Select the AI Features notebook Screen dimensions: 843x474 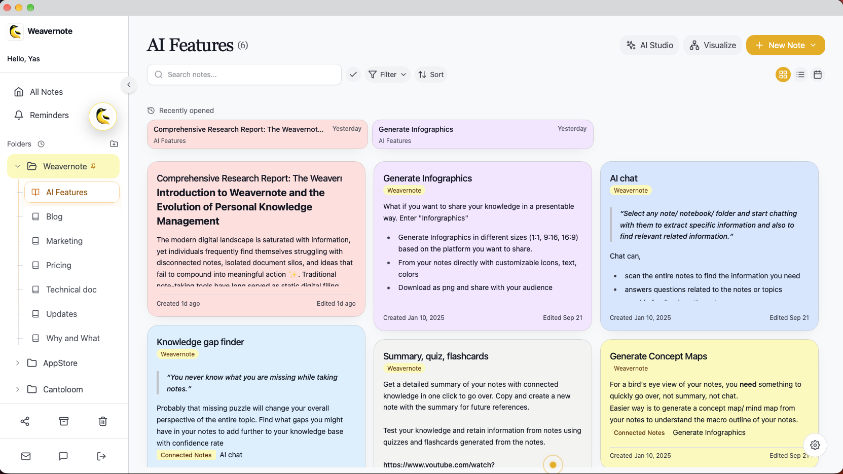click(x=72, y=192)
